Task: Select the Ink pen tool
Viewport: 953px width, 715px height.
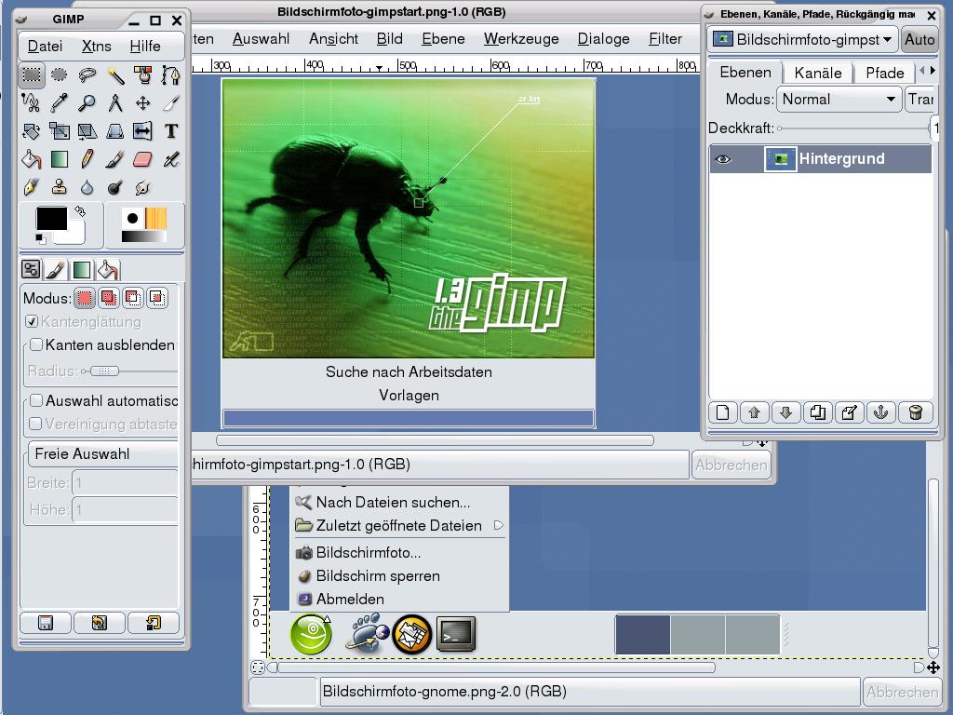Action: 31,187
